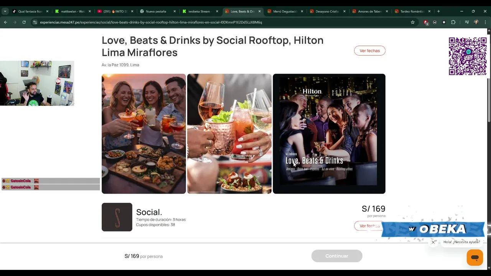Open a new tab with the plus icon
This screenshot has height=276, width=491.
coord(438,11)
